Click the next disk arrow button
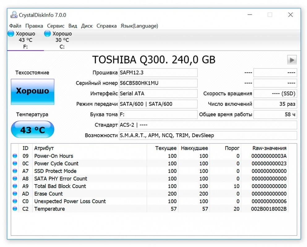 [x=292, y=60]
